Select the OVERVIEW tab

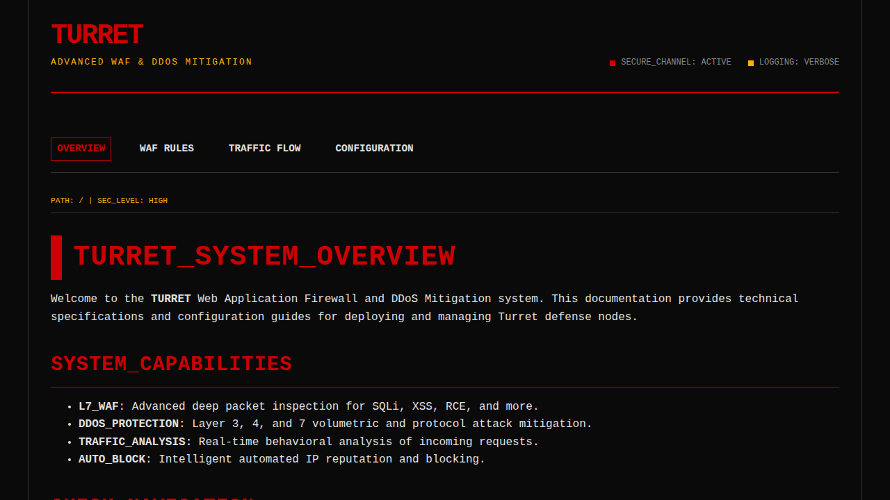tap(81, 149)
